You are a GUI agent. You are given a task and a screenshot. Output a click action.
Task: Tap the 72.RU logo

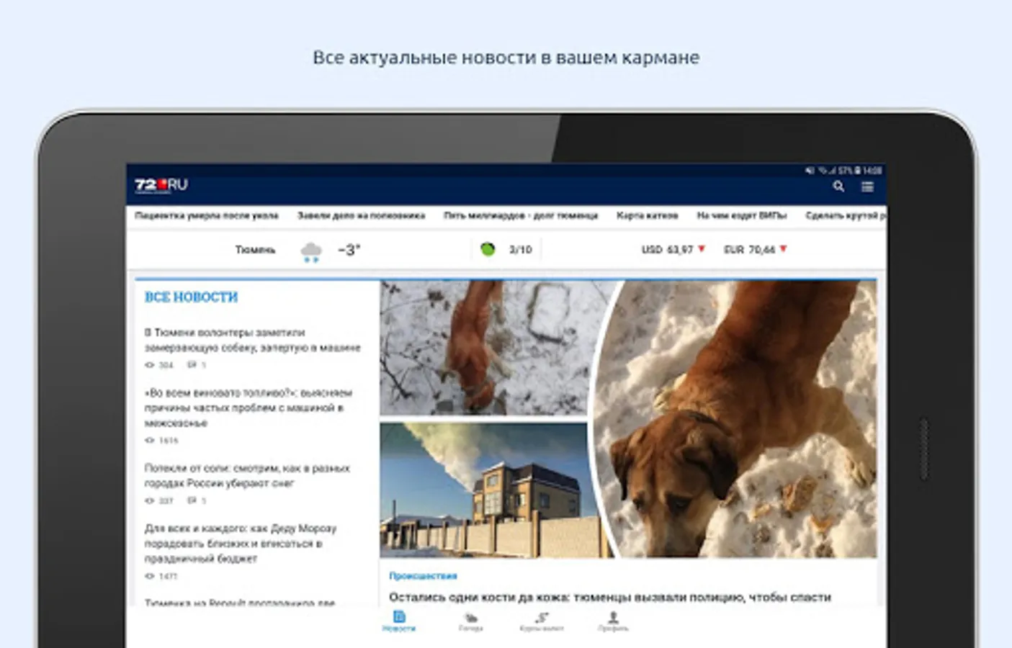(161, 185)
